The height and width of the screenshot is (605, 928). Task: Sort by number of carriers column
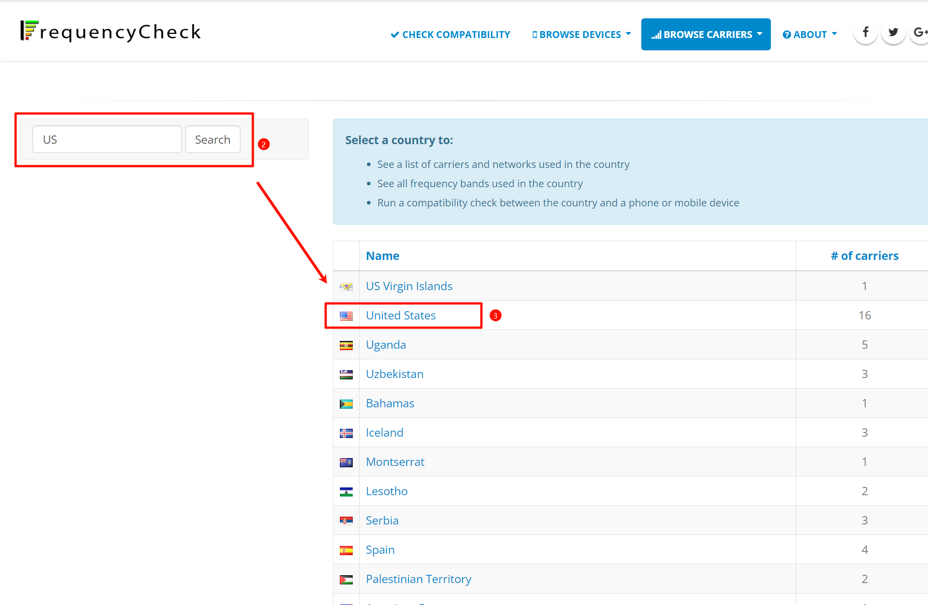(864, 256)
